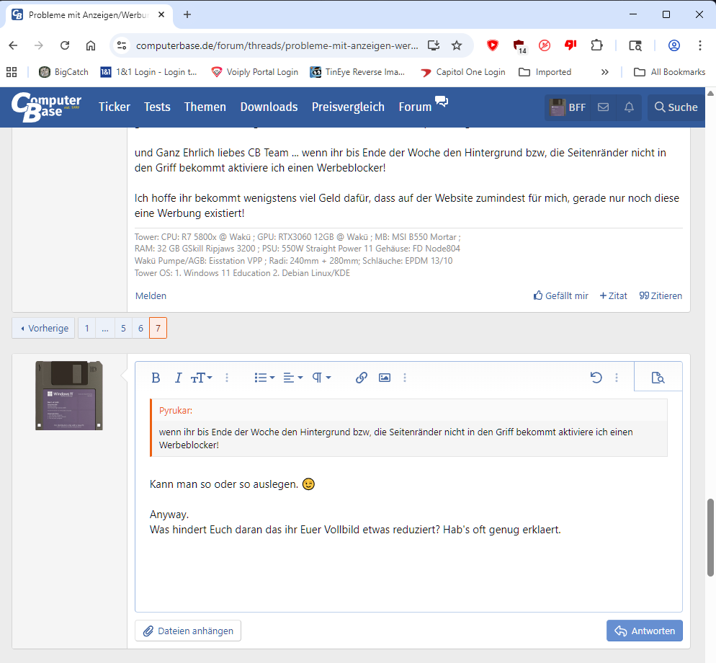Click Dateien anhängen to attach files
716x663 pixels.
(188, 631)
